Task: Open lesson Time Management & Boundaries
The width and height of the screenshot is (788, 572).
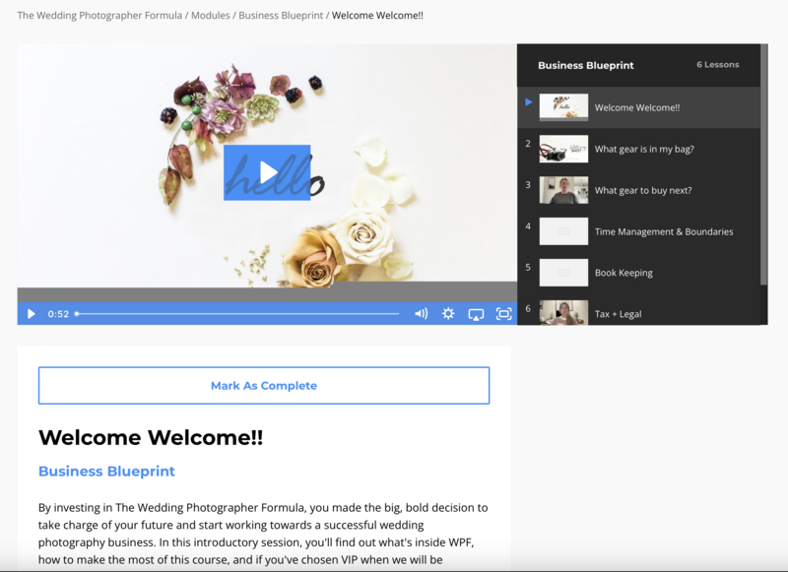Action: click(x=638, y=231)
